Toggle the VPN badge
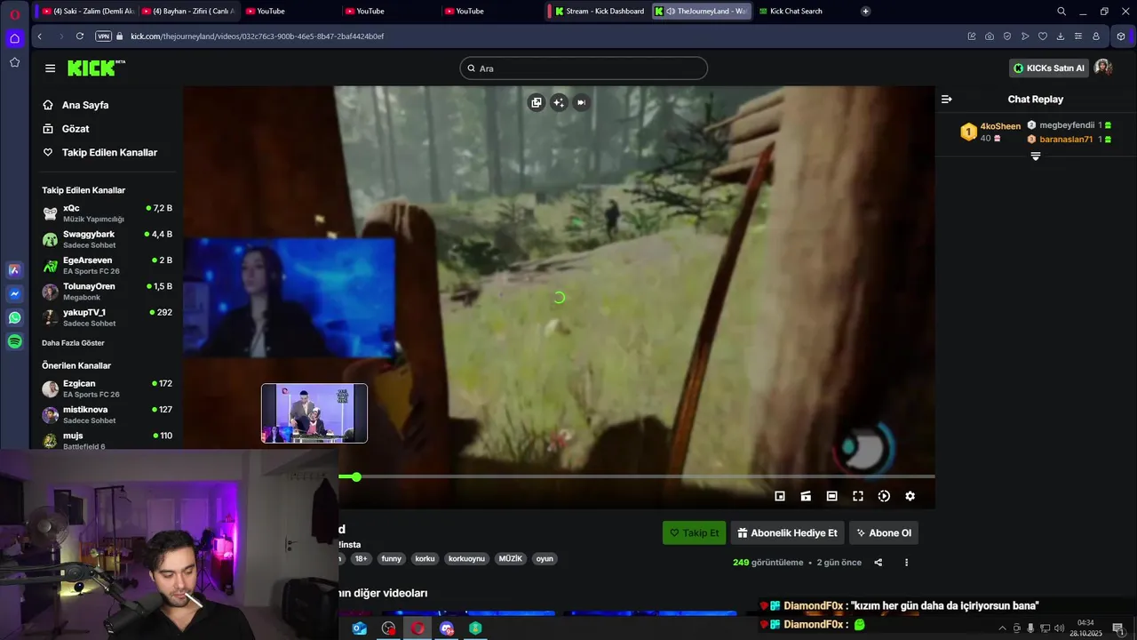 click(x=103, y=36)
